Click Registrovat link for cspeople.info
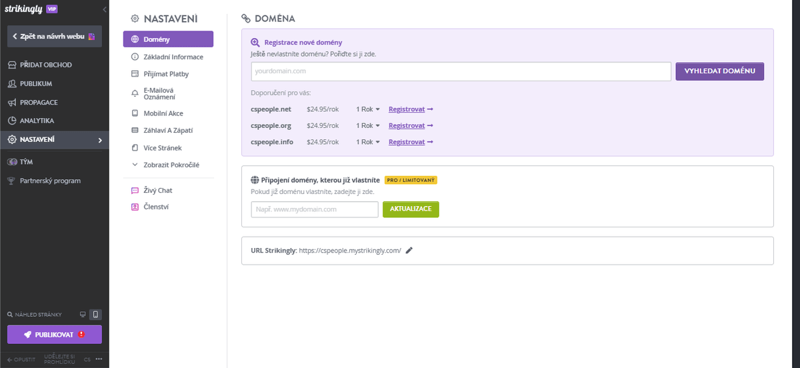Image resolution: width=800 pixels, height=368 pixels. 410,142
